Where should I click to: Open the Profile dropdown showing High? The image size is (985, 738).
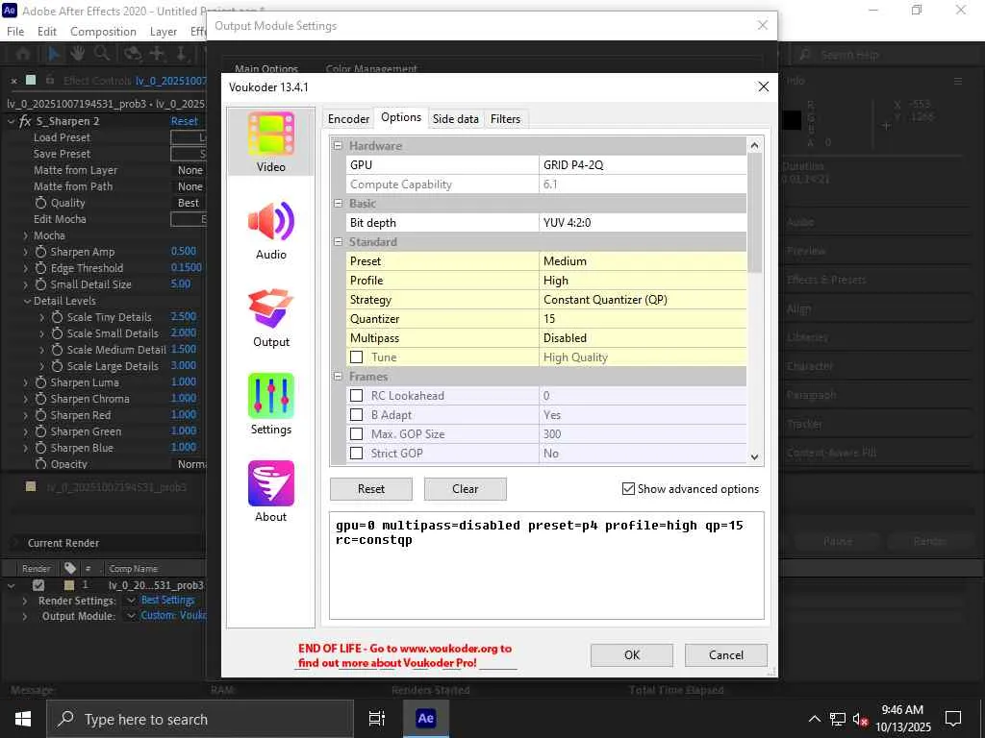643,281
